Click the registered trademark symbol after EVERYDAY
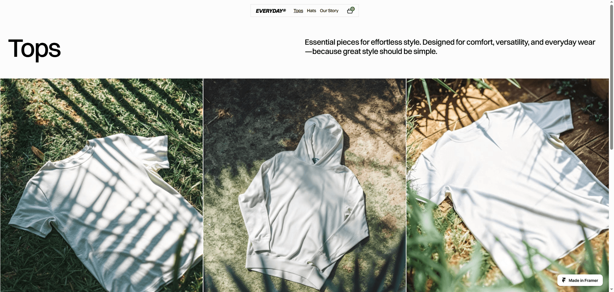The width and height of the screenshot is (614, 292). click(284, 10)
